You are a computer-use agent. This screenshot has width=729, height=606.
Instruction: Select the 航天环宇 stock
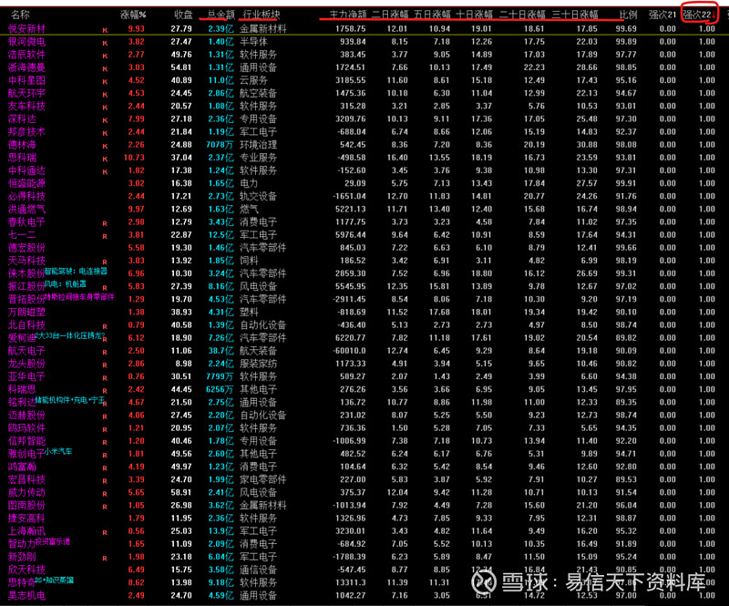pos(27,94)
